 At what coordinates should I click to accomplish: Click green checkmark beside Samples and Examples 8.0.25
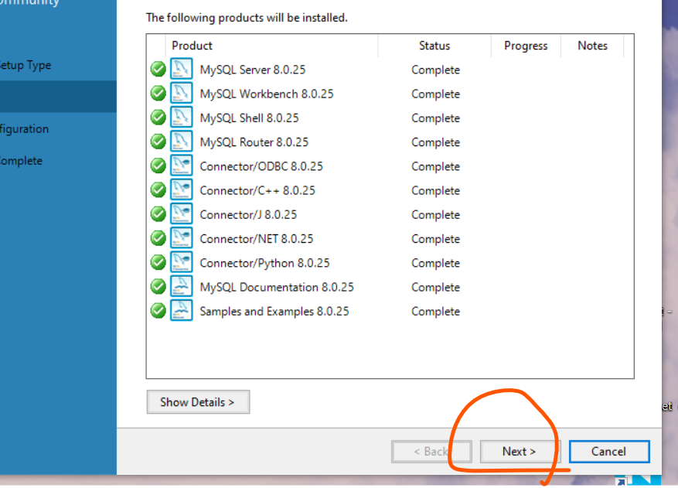[x=158, y=311]
